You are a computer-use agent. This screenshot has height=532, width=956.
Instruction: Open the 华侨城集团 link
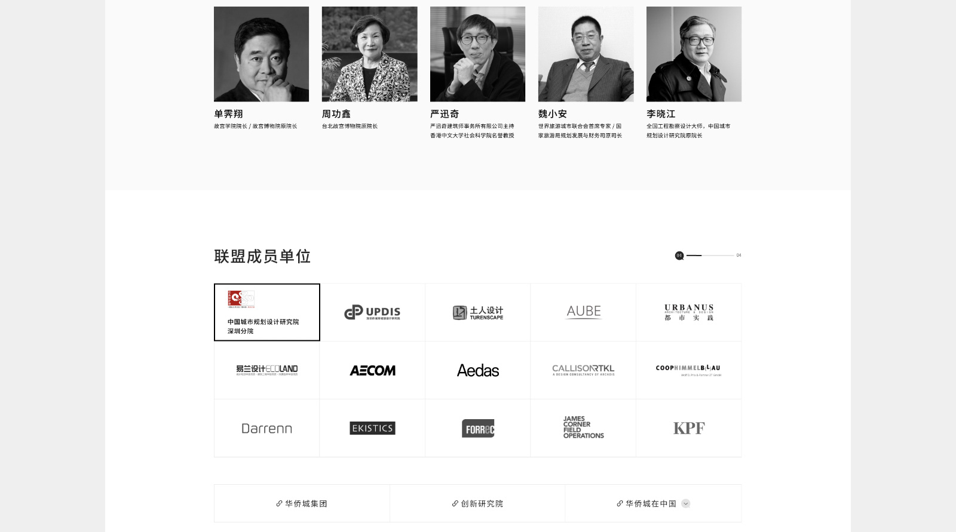point(302,503)
